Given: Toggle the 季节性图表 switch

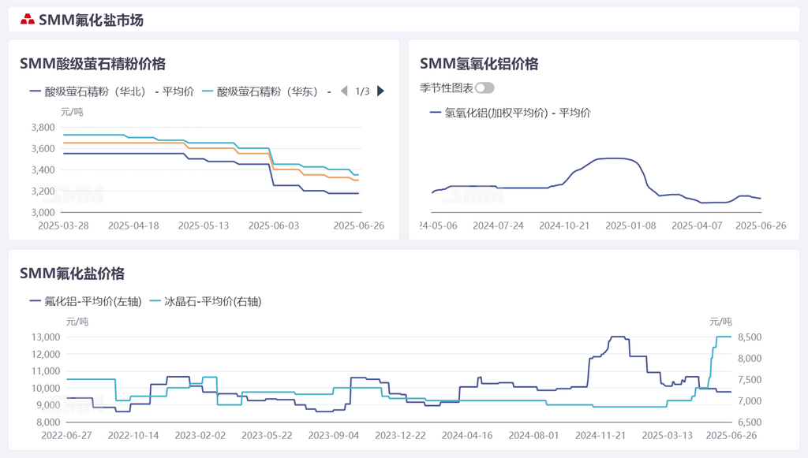Looking at the screenshot, I should coord(484,88).
